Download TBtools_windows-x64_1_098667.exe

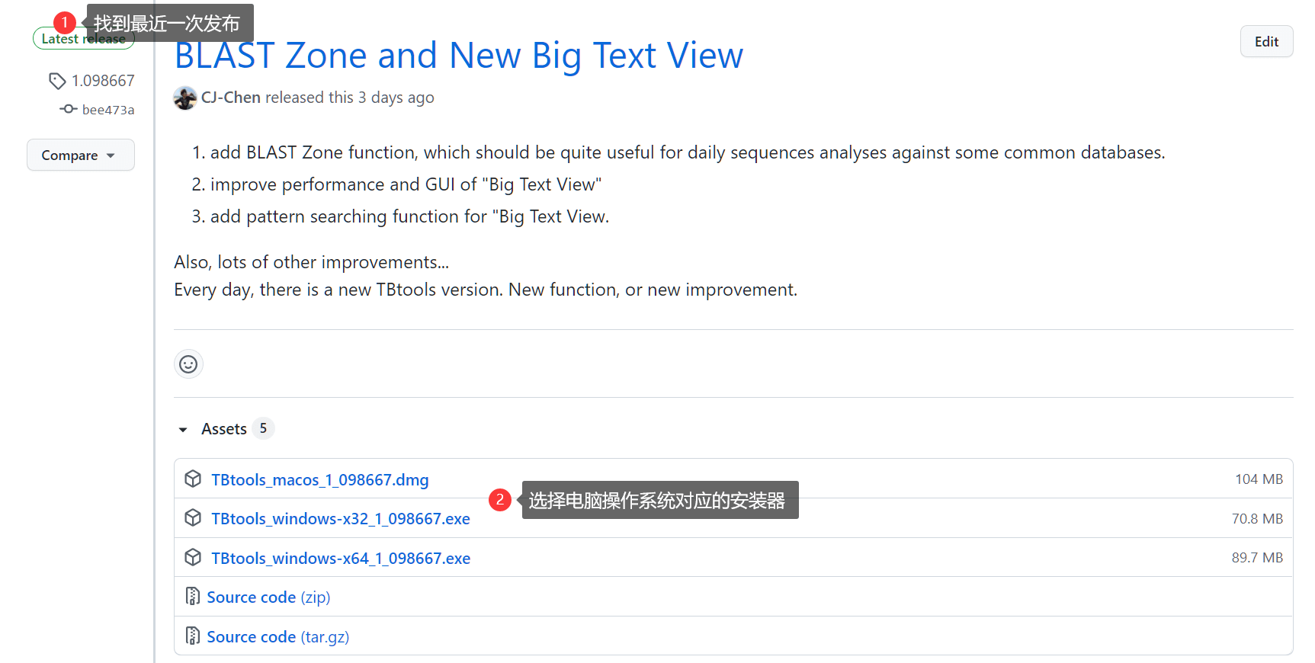(x=340, y=559)
